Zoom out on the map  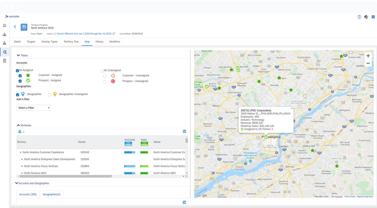pyautogui.click(x=368, y=63)
